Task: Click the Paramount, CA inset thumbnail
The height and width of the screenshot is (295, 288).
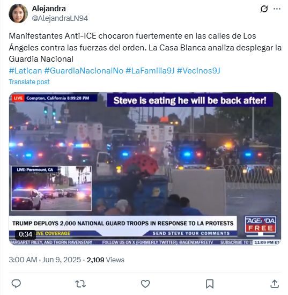Action: pos(51,188)
